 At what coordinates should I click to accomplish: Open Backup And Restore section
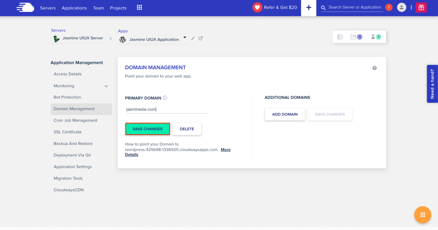[x=73, y=144]
